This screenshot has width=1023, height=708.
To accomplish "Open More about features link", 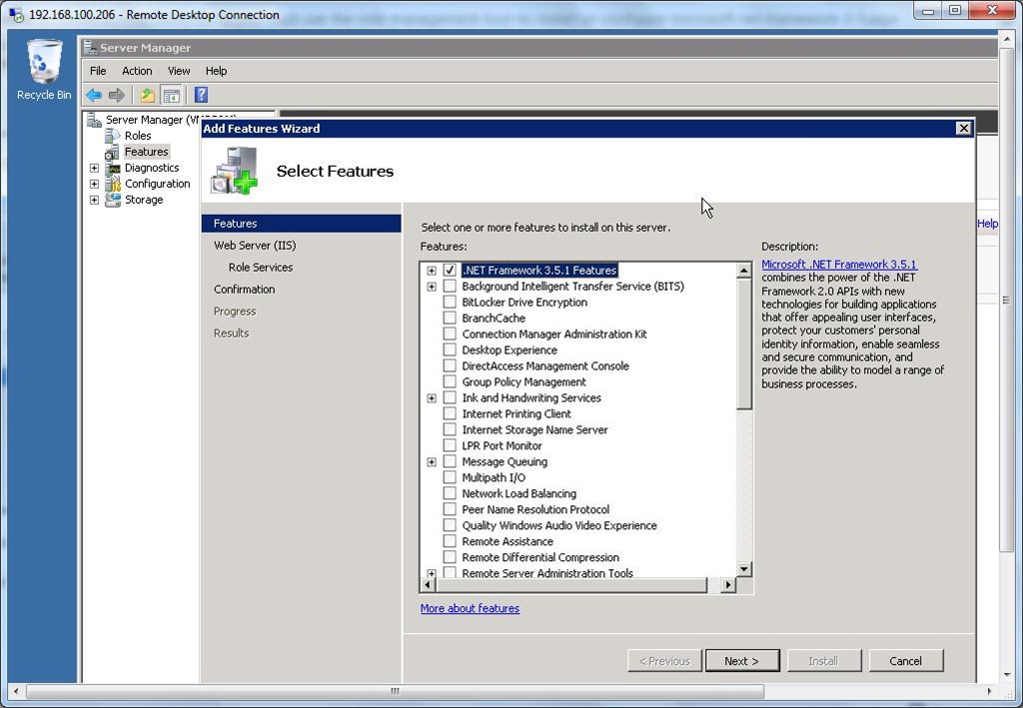I will tap(470, 608).
